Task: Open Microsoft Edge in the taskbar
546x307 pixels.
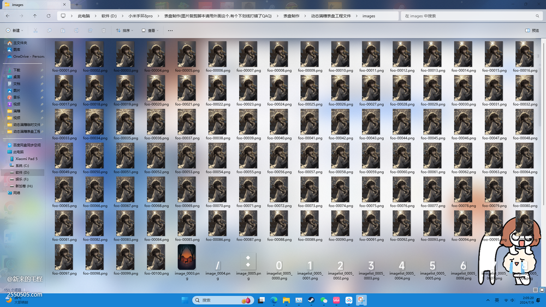Action: [x=274, y=300]
